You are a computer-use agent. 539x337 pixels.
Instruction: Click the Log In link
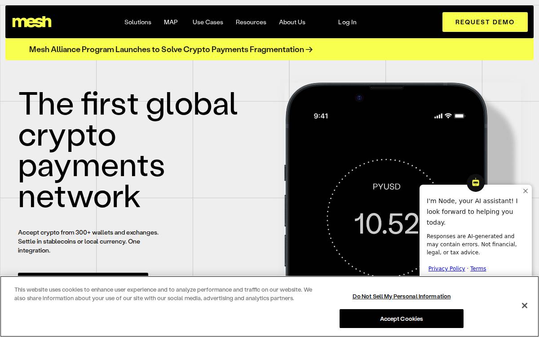[347, 22]
